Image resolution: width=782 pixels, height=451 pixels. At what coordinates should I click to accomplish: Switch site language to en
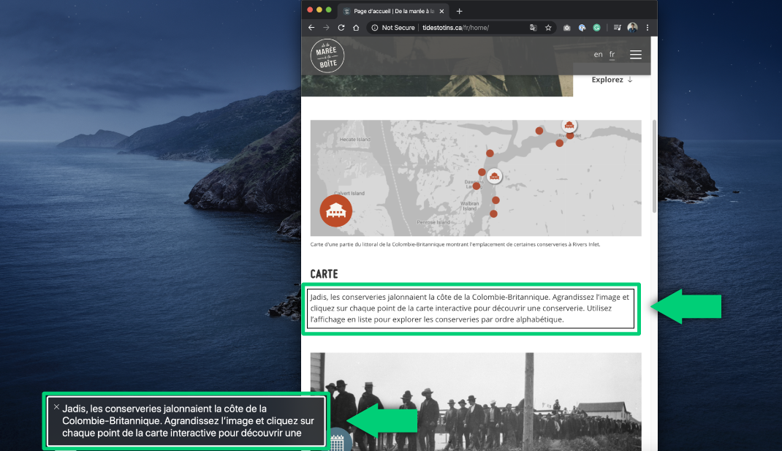pos(598,54)
